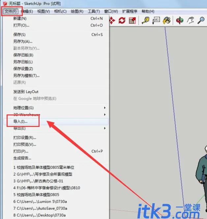Choose 保存旧版(B) menu entry
This screenshot has width=207, height=219.
click(56, 55)
